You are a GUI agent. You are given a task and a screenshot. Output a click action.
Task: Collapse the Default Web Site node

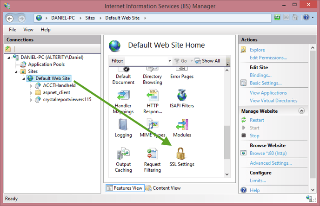tap(23, 79)
